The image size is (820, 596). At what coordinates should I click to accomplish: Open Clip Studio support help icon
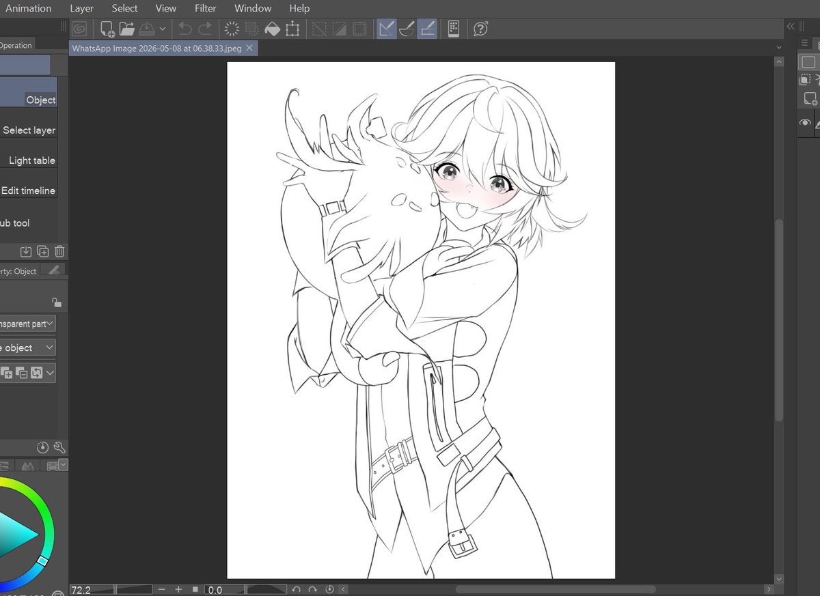click(x=480, y=29)
